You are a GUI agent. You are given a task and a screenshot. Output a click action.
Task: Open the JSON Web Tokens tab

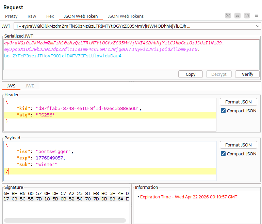(x=126, y=16)
